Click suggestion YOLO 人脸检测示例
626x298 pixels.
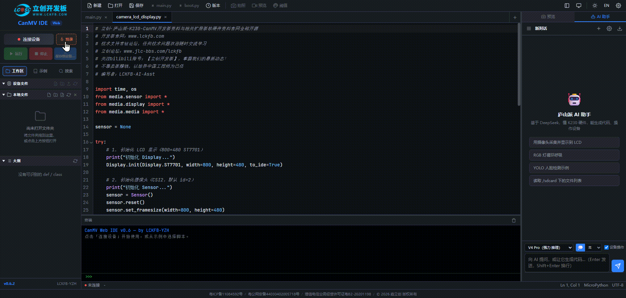pos(574,168)
